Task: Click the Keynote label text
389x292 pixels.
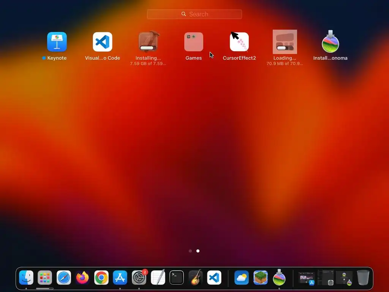Action: click(x=57, y=58)
